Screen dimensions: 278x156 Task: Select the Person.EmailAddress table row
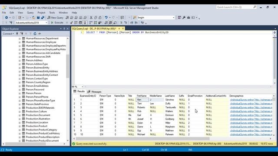37,86
